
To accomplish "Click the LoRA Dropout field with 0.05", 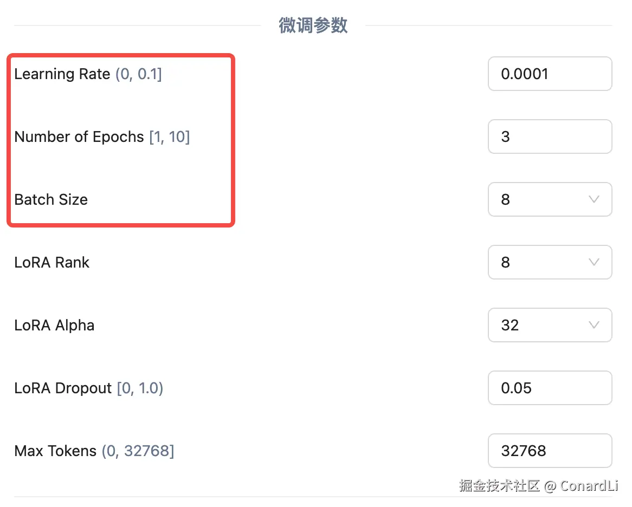I will [549, 388].
